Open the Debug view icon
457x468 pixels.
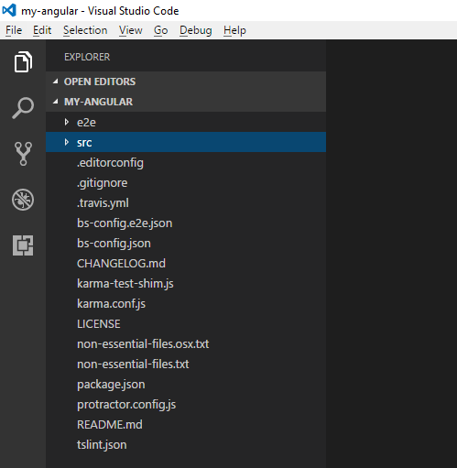coord(23,200)
